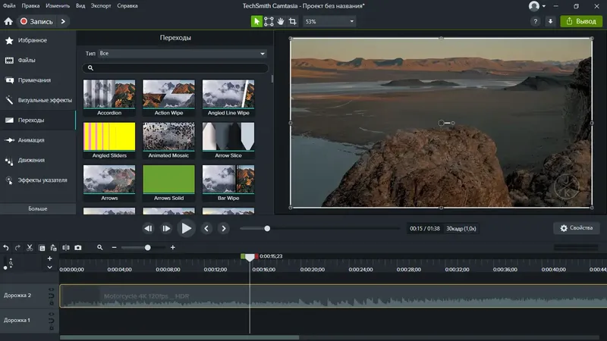Image resolution: width=607 pixels, height=341 pixels.
Task: Click the Home icon at top left
Action: coord(8,22)
